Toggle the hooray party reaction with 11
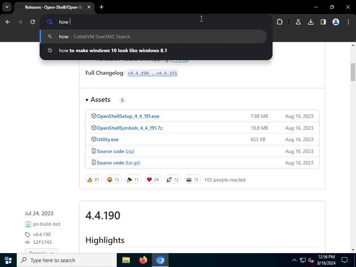The image size is (356, 267). point(133,180)
